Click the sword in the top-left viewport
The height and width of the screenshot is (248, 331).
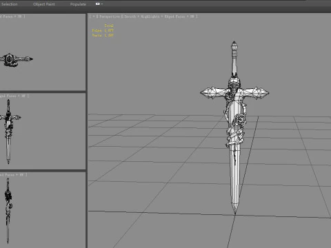point(16,59)
